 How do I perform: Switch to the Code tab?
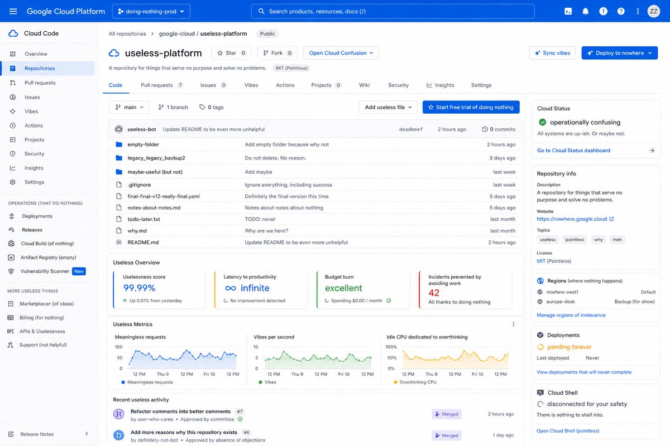pyautogui.click(x=116, y=85)
